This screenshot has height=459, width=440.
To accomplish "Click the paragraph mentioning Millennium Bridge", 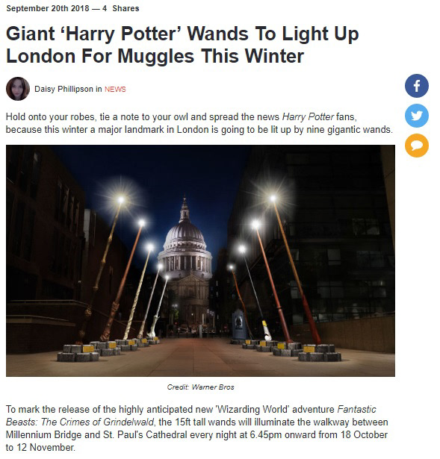I will (197, 428).
